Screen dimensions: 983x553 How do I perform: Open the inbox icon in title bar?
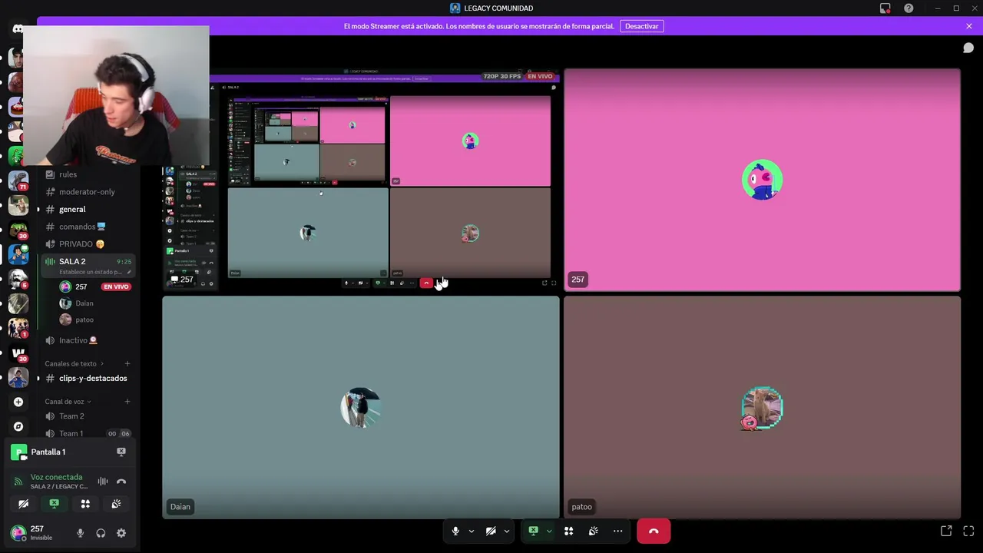(x=885, y=8)
